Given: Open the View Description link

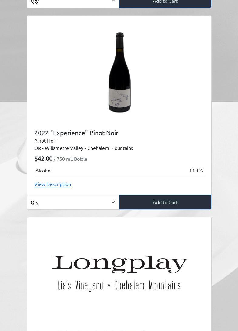Looking at the screenshot, I should [52, 184].
